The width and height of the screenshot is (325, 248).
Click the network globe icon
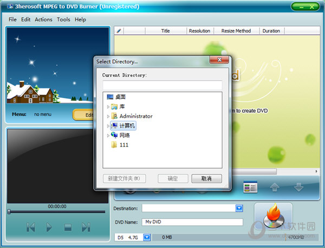[114, 135]
